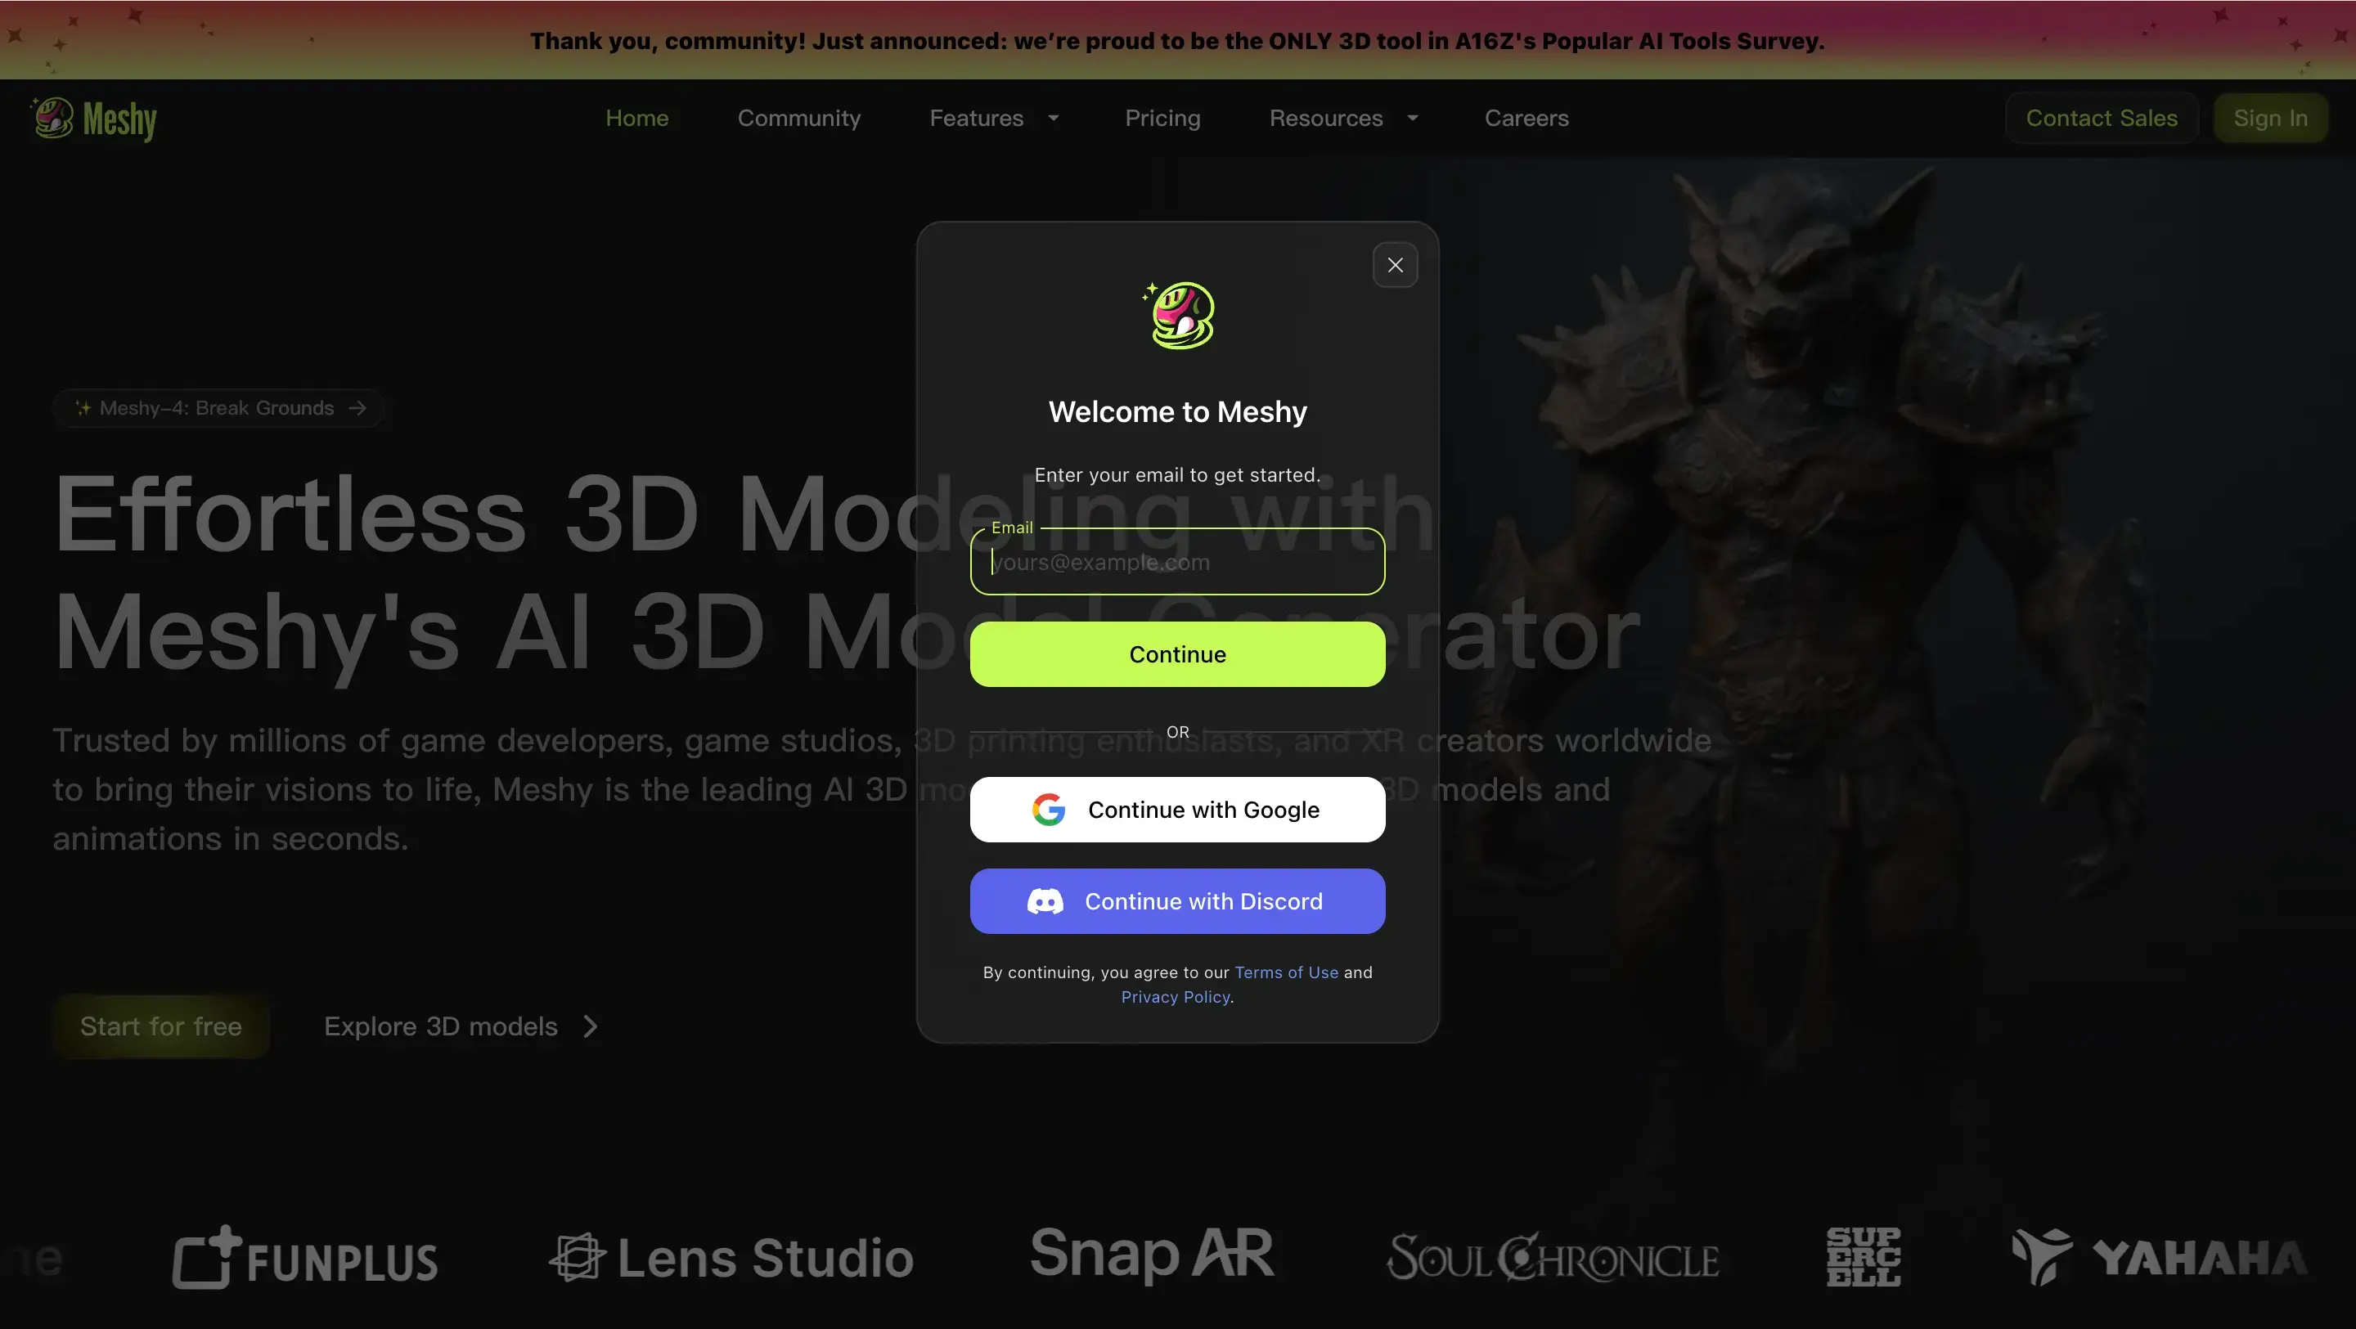
Task: Select the Discord icon to sign in
Action: (1045, 901)
